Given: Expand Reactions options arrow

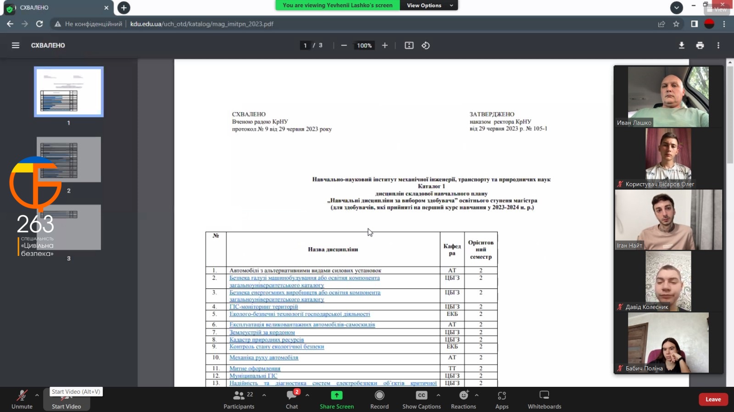Looking at the screenshot, I should pyautogui.click(x=477, y=395).
